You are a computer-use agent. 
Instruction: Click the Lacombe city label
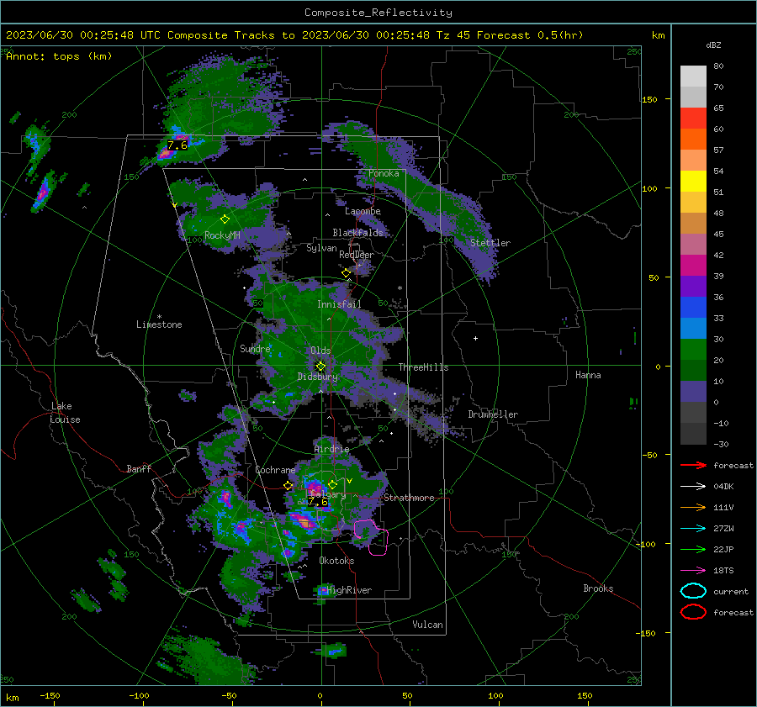[x=363, y=211]
